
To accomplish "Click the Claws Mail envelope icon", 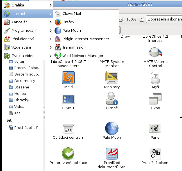I will (58, 13).
